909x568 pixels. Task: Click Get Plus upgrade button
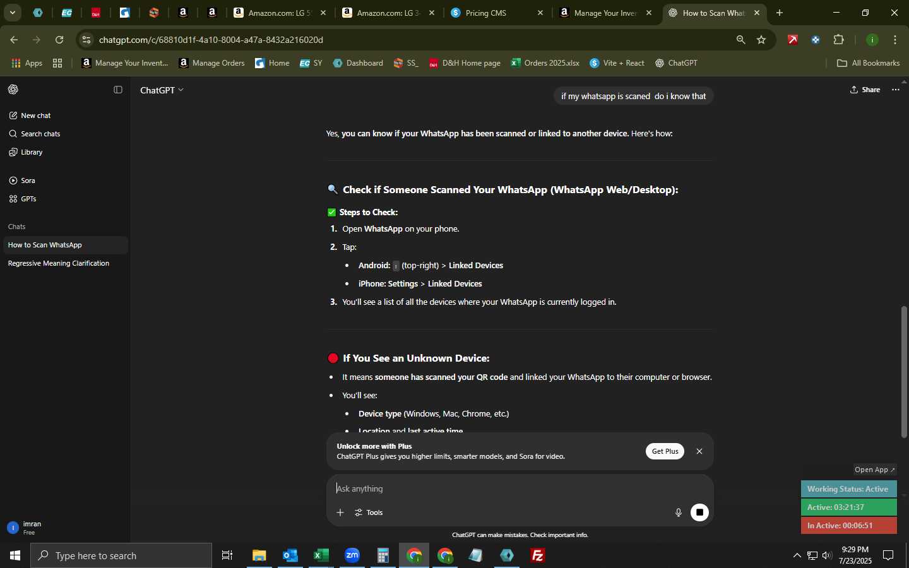[665, 451]
